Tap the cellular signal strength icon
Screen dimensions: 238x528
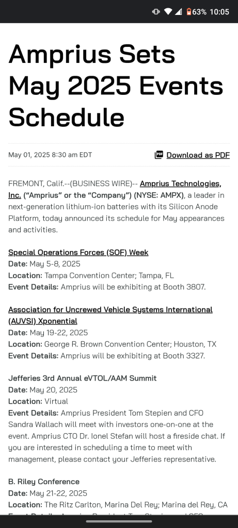click(179, 12)
